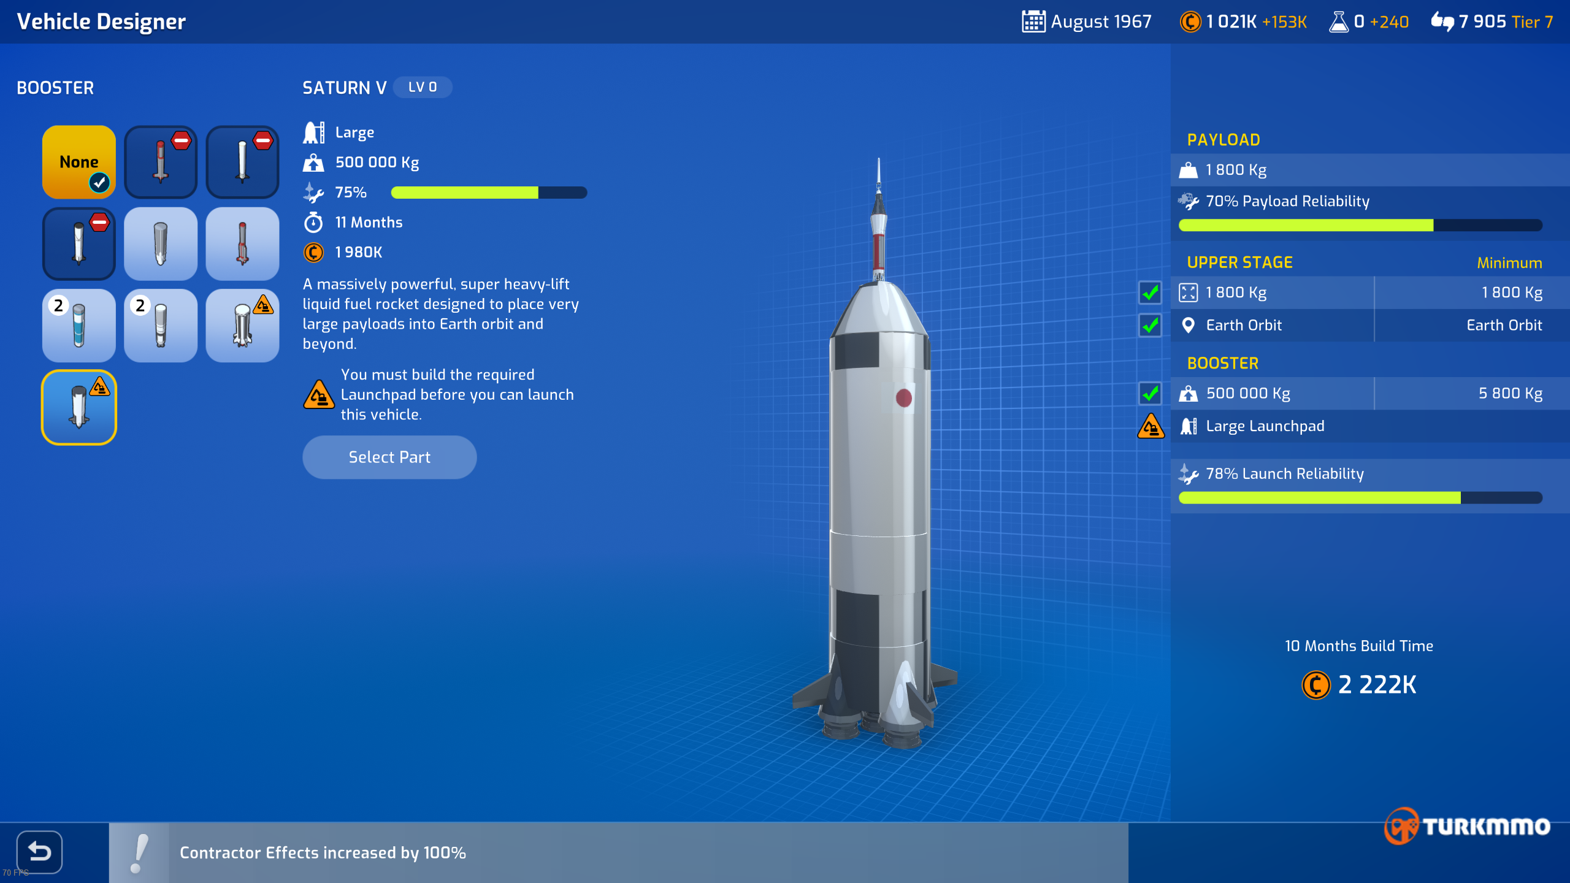Click the coin icon beside 1 980K
Image resolution: width=1570 pixels, height=883 pixels.
313,252
